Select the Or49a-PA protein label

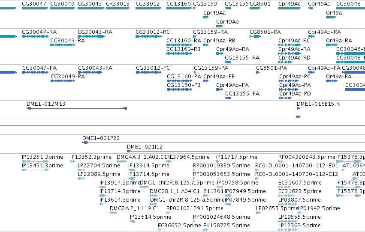(x=339, y=77)
